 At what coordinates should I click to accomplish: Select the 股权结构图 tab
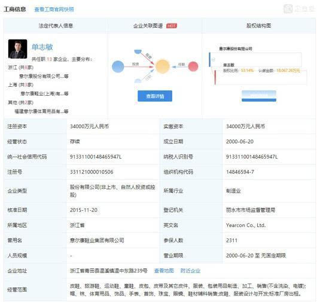point(258,26)
